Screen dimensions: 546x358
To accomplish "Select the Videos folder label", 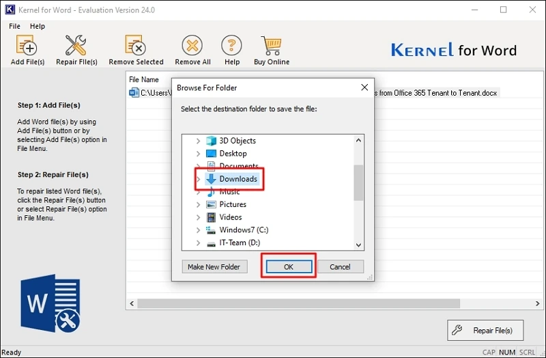I will 231,217.
